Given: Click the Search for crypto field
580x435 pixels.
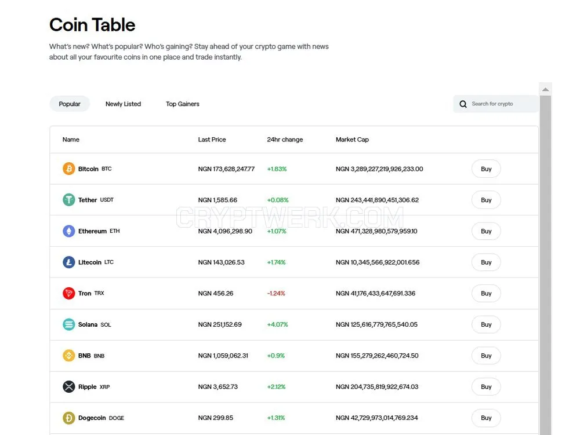Looking at the screenshot, I should [496, 104].
